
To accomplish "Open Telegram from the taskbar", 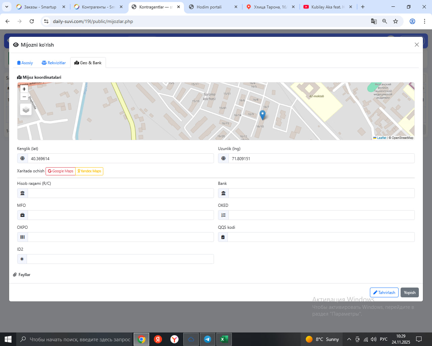I will (x=208, y=339).
